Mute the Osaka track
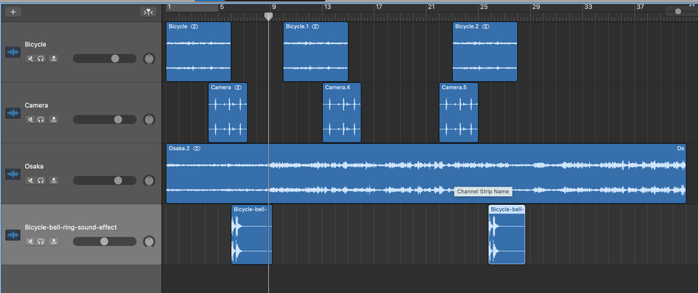 [x=30, y=180]
